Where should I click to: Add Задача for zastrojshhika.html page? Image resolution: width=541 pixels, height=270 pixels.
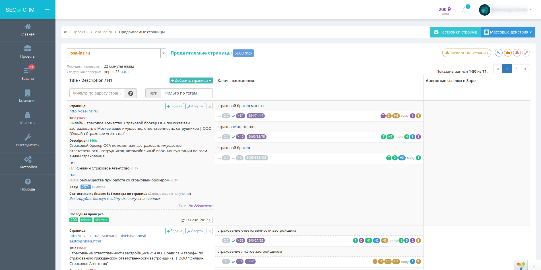pyautogui.click(x=174, y=231)
